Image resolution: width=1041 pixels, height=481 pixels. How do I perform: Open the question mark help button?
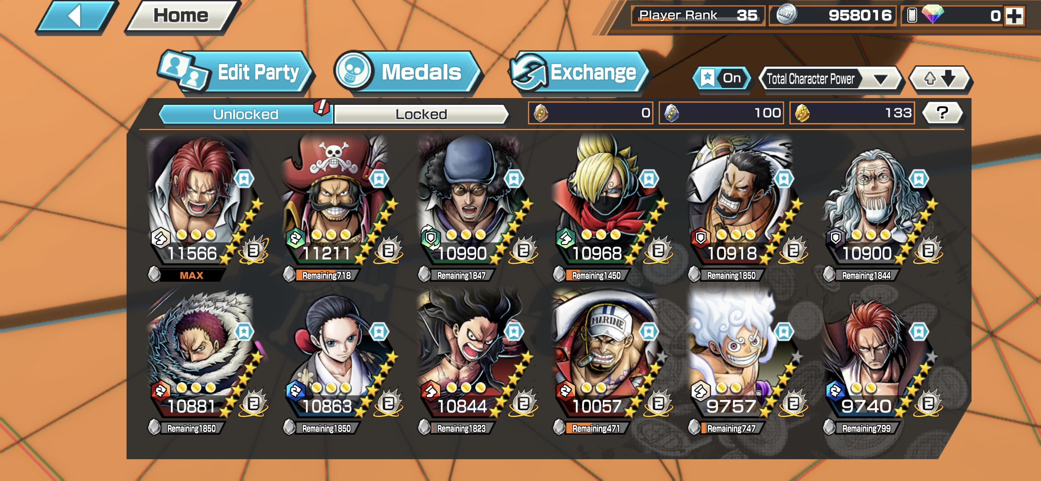point(942,113)
